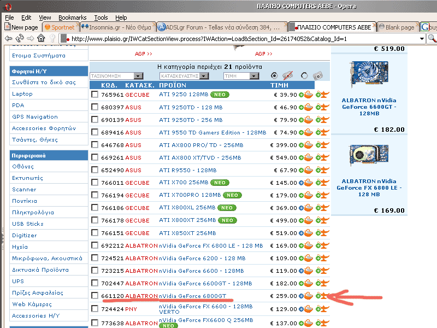Add nVidia GeForce 6800GT to basket

(x=306, y=296)
